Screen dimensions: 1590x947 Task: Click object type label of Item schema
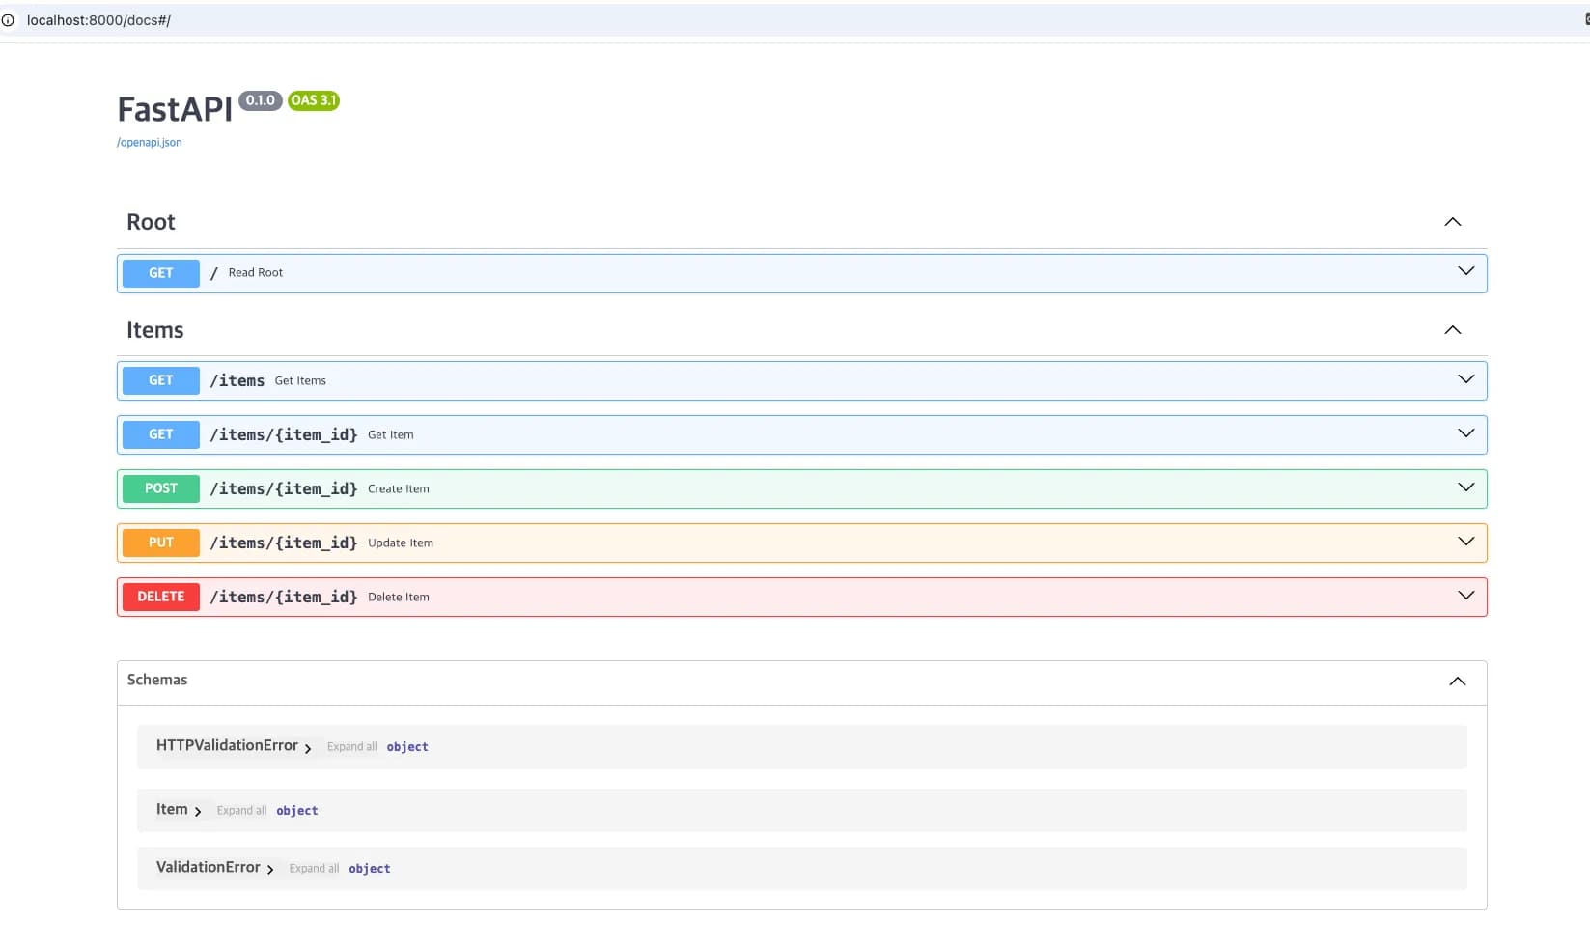[x=297, y=811]
